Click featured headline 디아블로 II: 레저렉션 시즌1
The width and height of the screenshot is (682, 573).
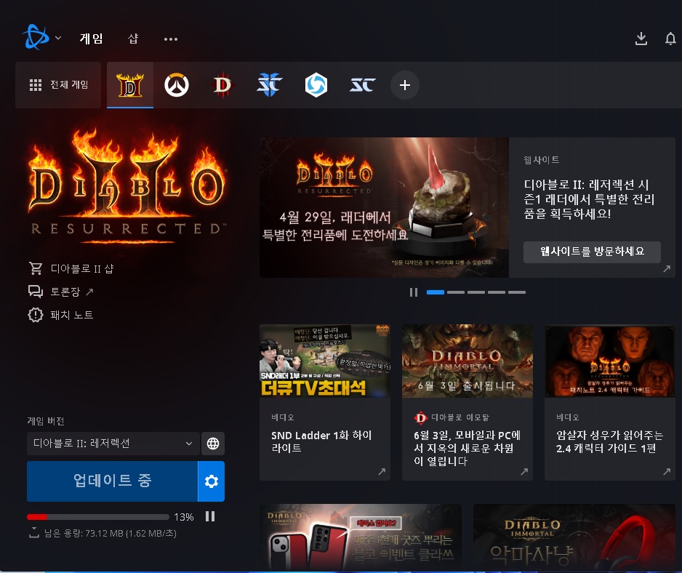point(590,199)
